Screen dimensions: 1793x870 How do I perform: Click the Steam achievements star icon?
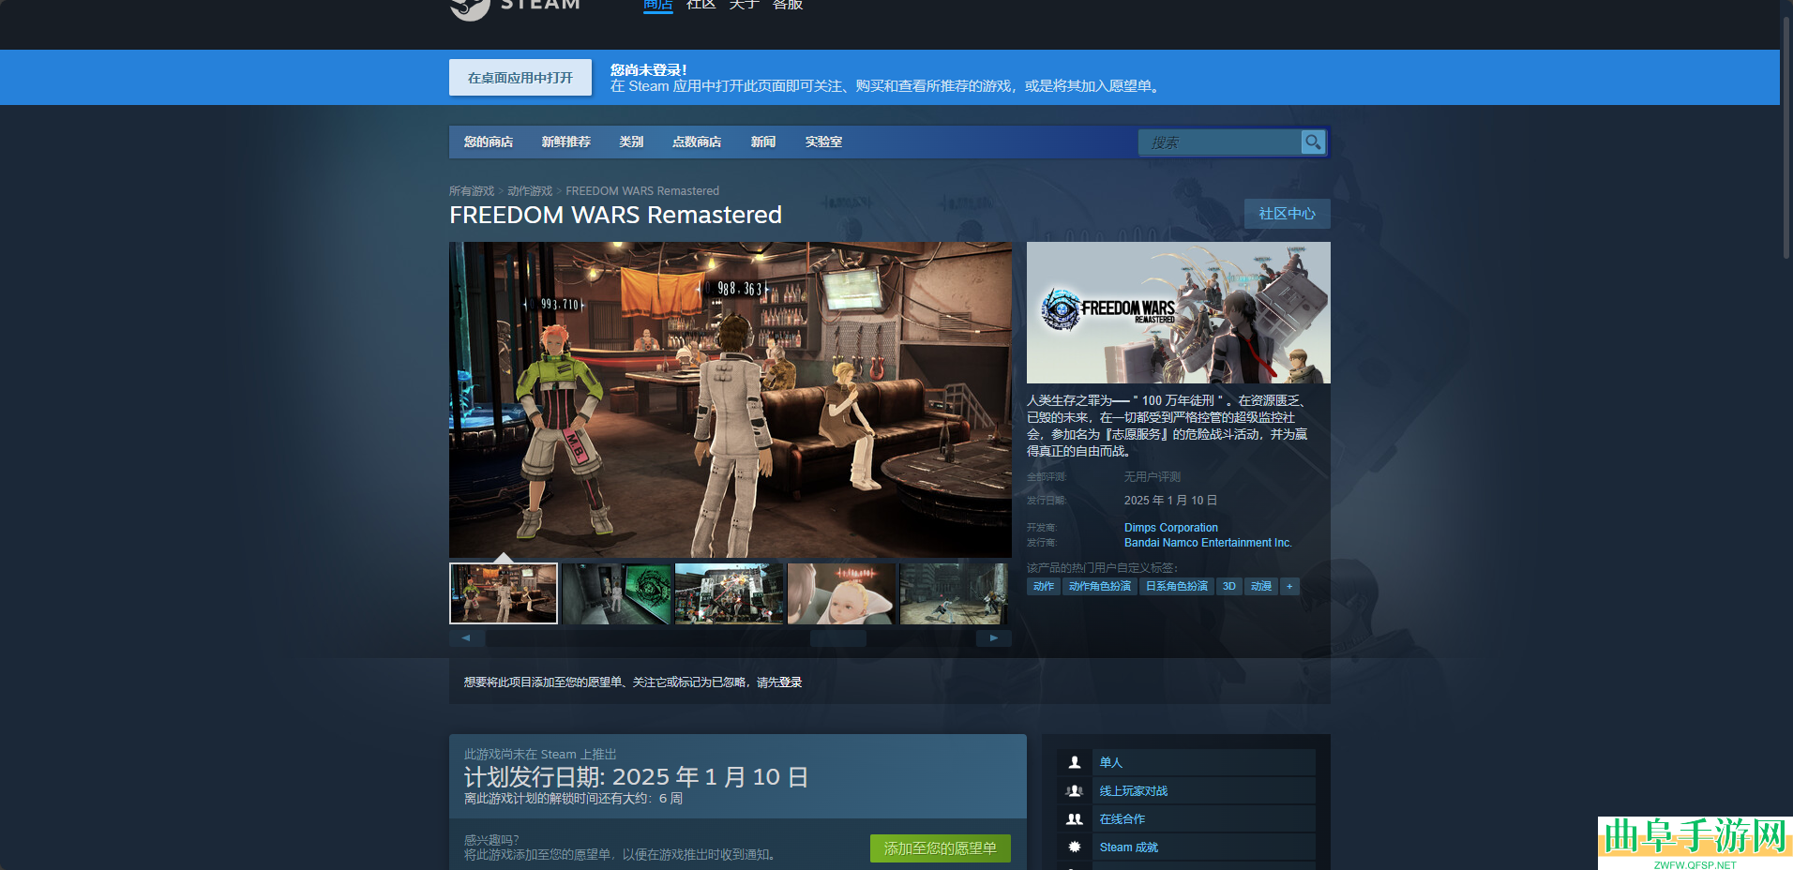1075,847
